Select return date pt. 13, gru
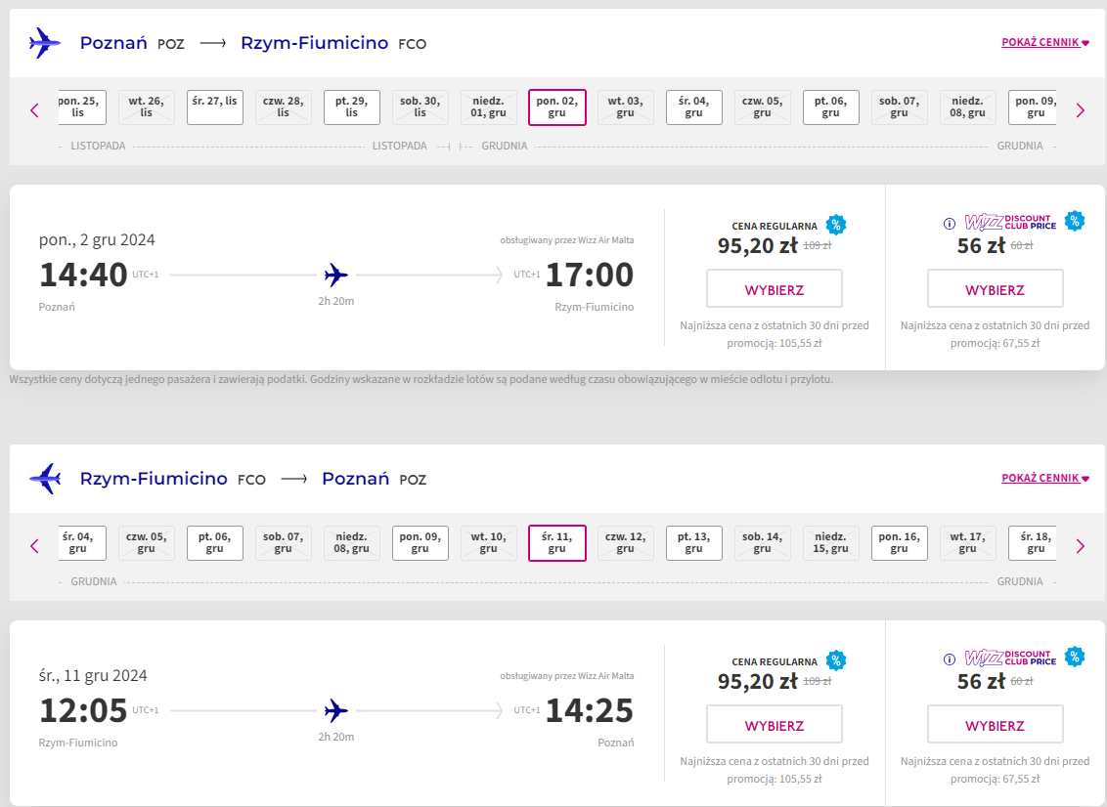Viewport: 1107px width, 807px height. click(x=693, y=543)
